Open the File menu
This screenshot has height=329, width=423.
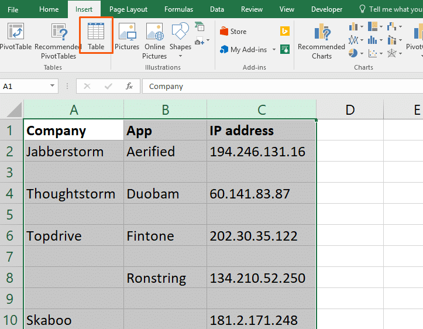(x=13, y=9)
